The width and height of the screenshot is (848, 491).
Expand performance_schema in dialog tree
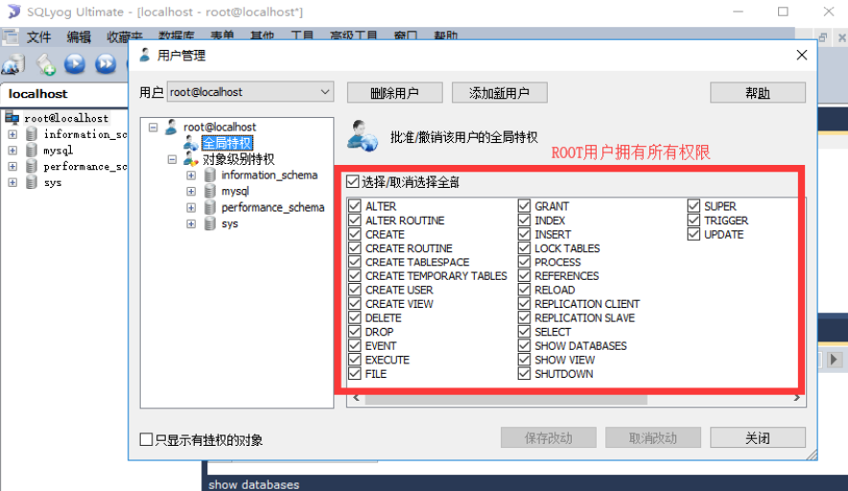pyautogui.click(x=191, y=208)
